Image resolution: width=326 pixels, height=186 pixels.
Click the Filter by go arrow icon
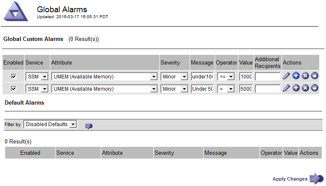point(89,125)
